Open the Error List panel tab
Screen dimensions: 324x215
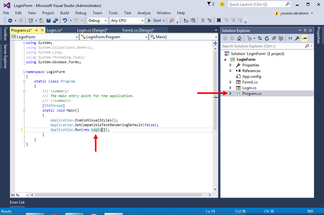tap(17, 202)
